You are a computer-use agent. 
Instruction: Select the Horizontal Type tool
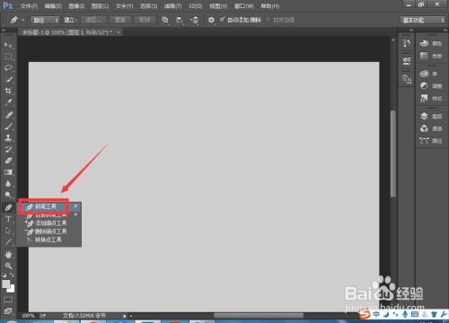[8, 219]
